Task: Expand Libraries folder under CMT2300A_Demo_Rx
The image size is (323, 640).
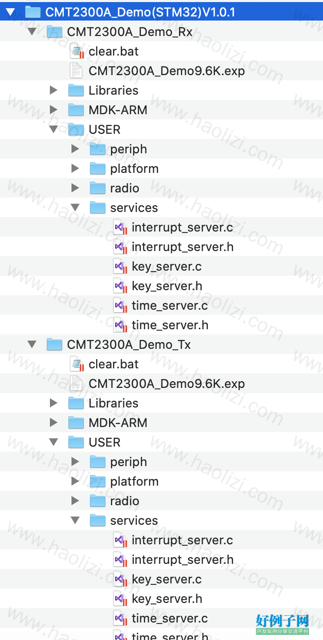Action: (53, 90)
